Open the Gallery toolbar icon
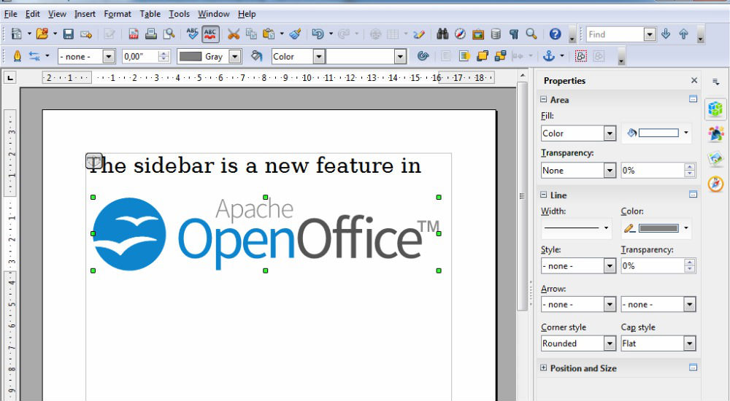 477,34
